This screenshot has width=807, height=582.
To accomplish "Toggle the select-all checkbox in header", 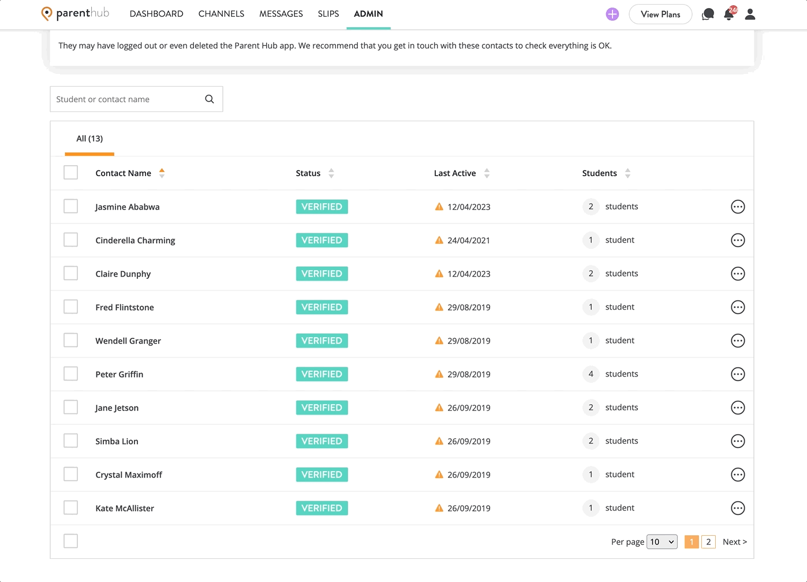I will [70, 172].
